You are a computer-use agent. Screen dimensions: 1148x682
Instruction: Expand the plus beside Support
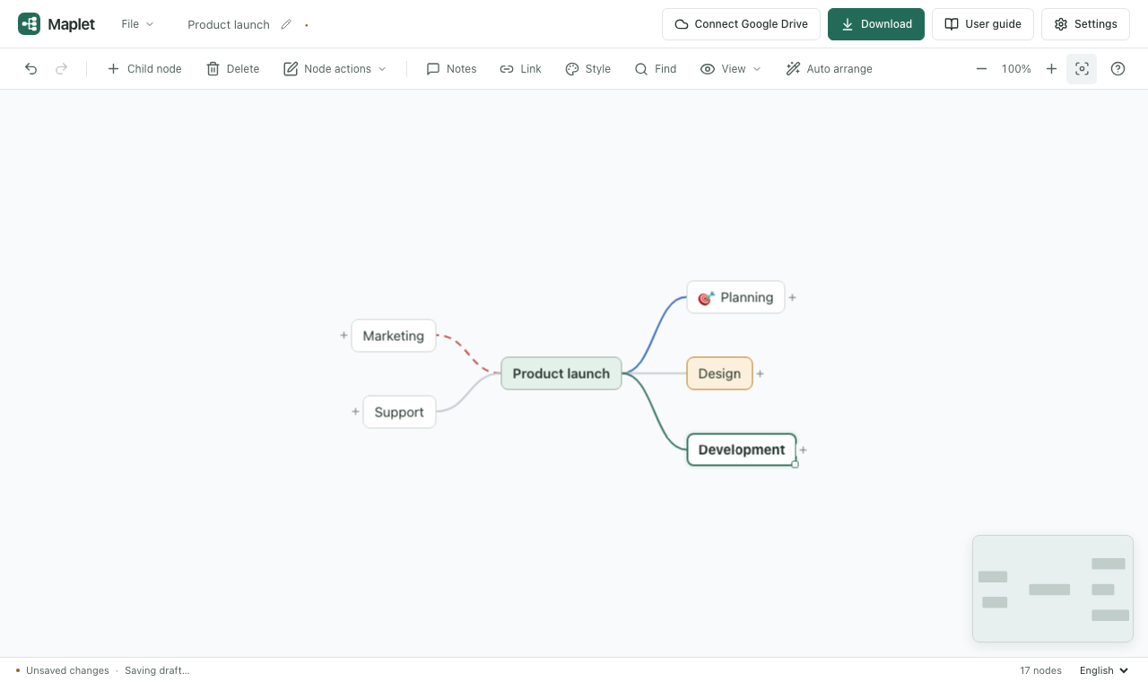[x=355, y=412]
